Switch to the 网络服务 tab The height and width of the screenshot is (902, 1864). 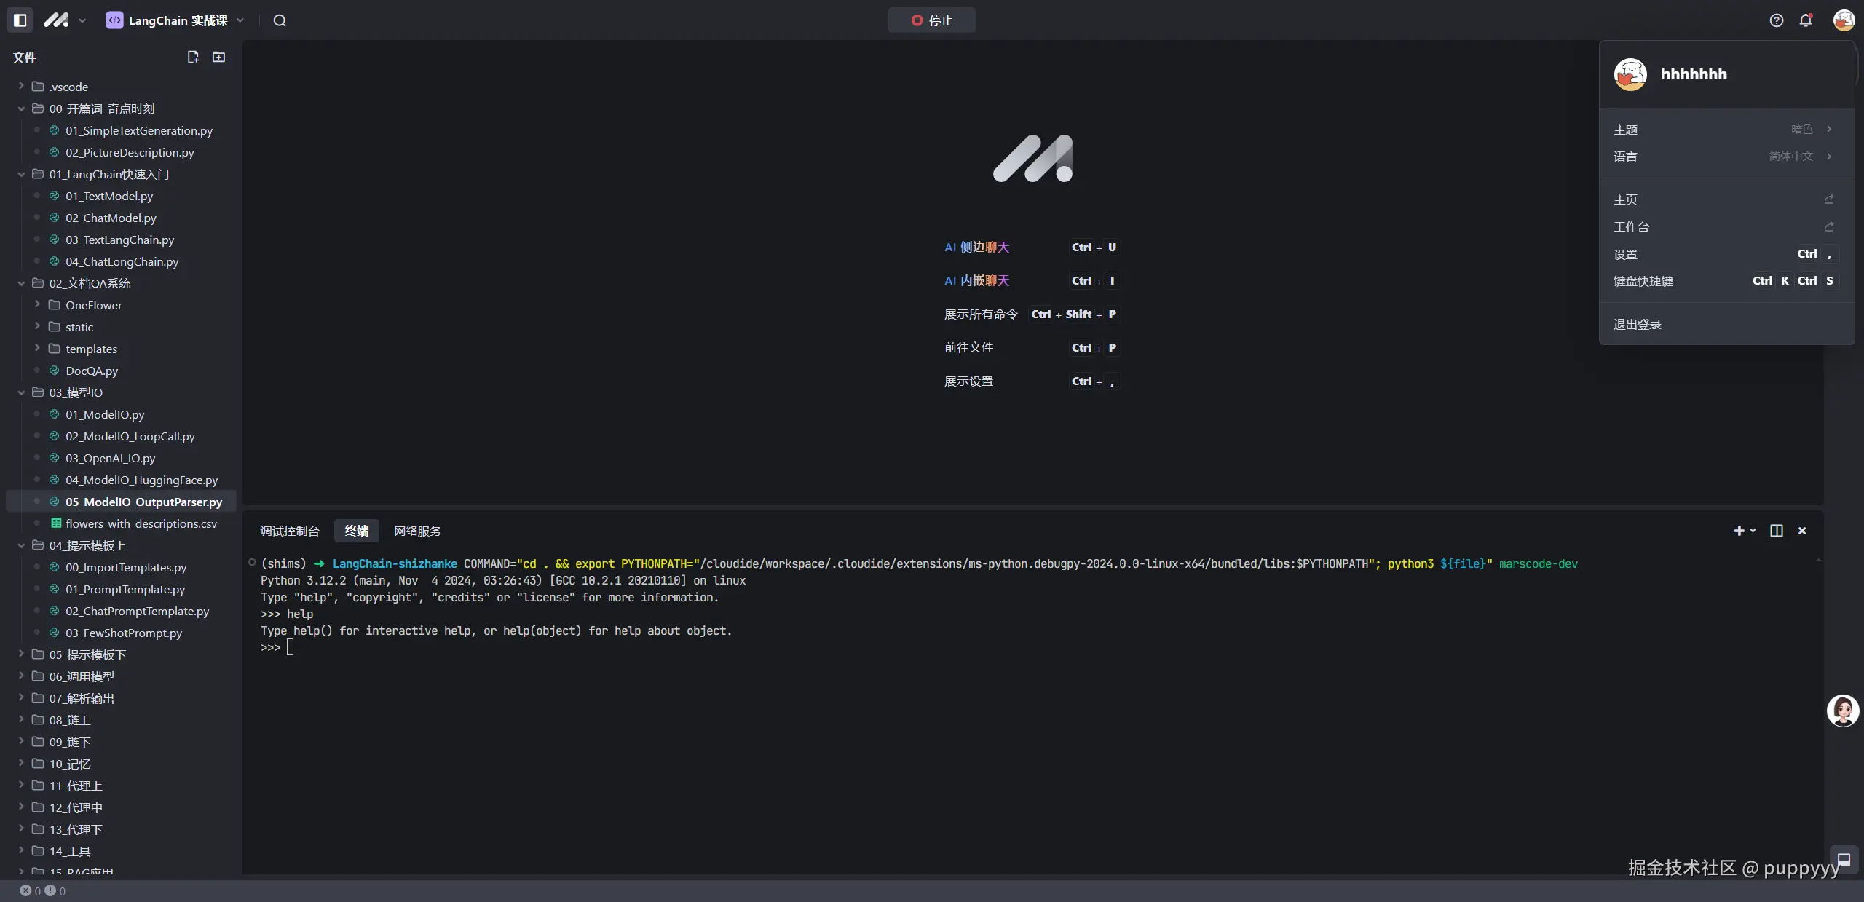tap(417, 531)
